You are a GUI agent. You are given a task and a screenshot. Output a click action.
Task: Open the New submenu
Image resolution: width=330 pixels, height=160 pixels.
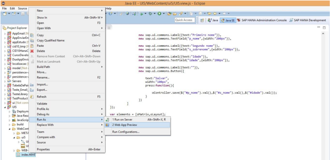(x=40, y=11)
